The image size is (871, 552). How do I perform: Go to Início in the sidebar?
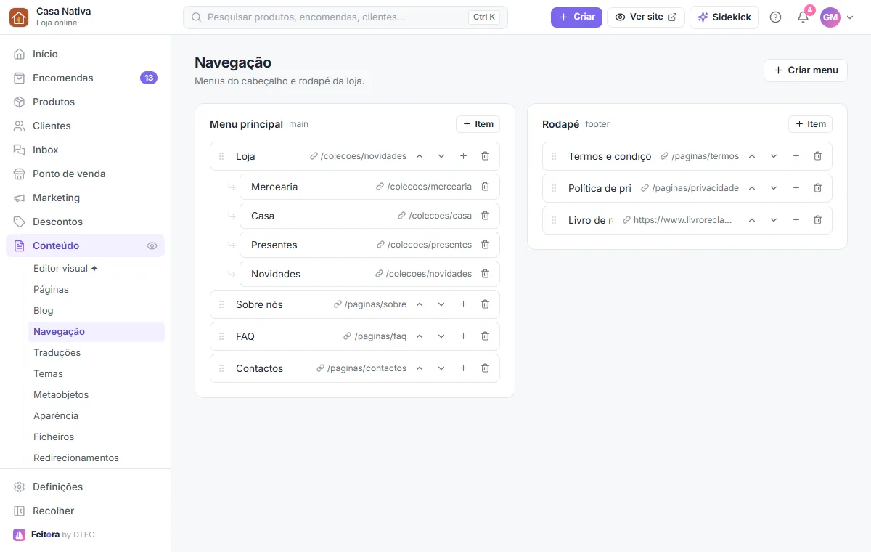[x=85, y=54]
